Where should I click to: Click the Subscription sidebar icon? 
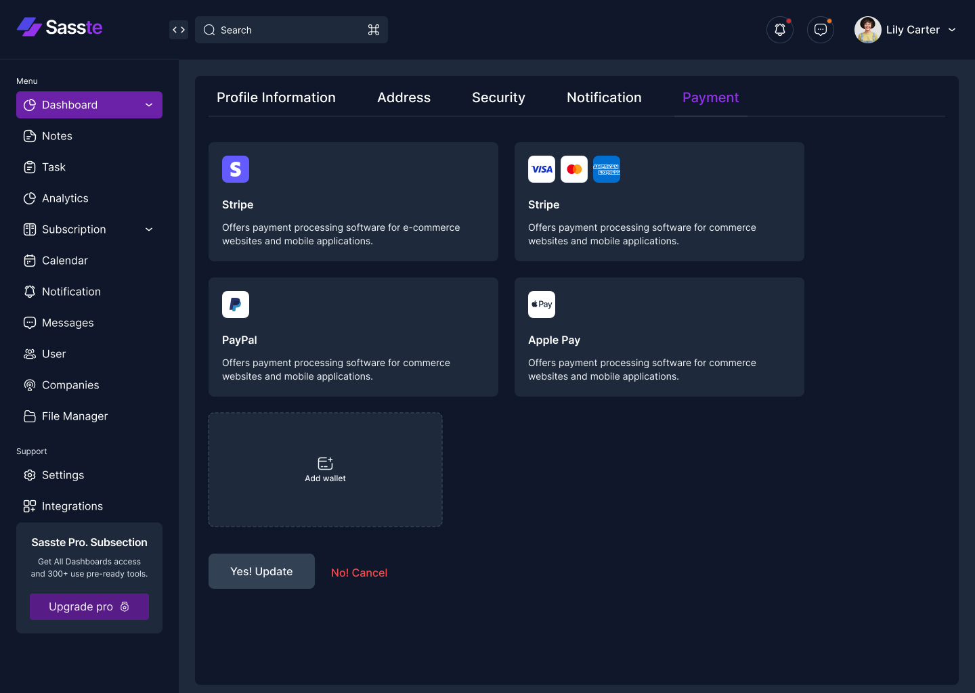pyautogui.click(x=30, y=229)
